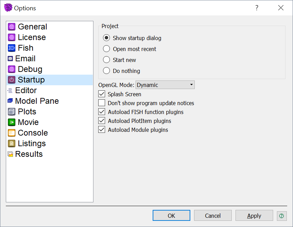Screen dimensions: 293x227
Task: Disable the Splash Screen checkbox
Action: pos(102,94)
